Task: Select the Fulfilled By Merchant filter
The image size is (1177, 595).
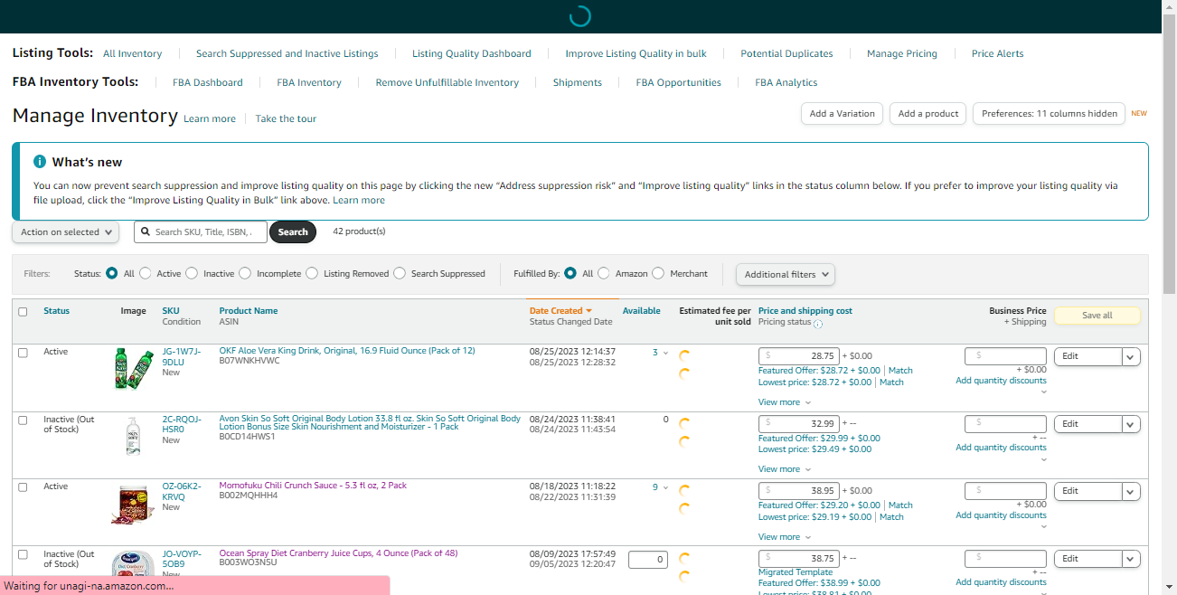Action: click(658, 273)
